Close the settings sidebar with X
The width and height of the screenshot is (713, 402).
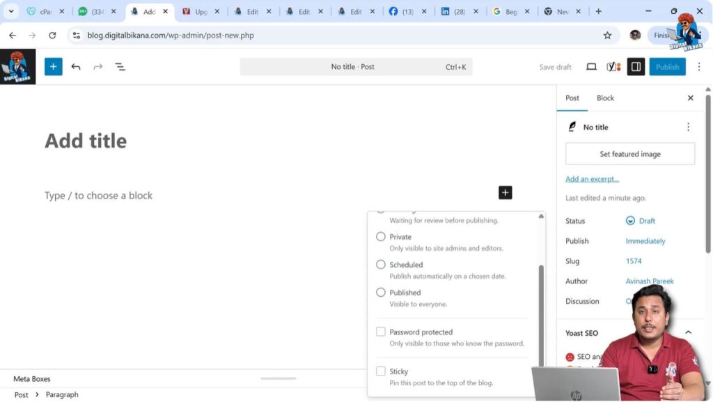(690, 98)
